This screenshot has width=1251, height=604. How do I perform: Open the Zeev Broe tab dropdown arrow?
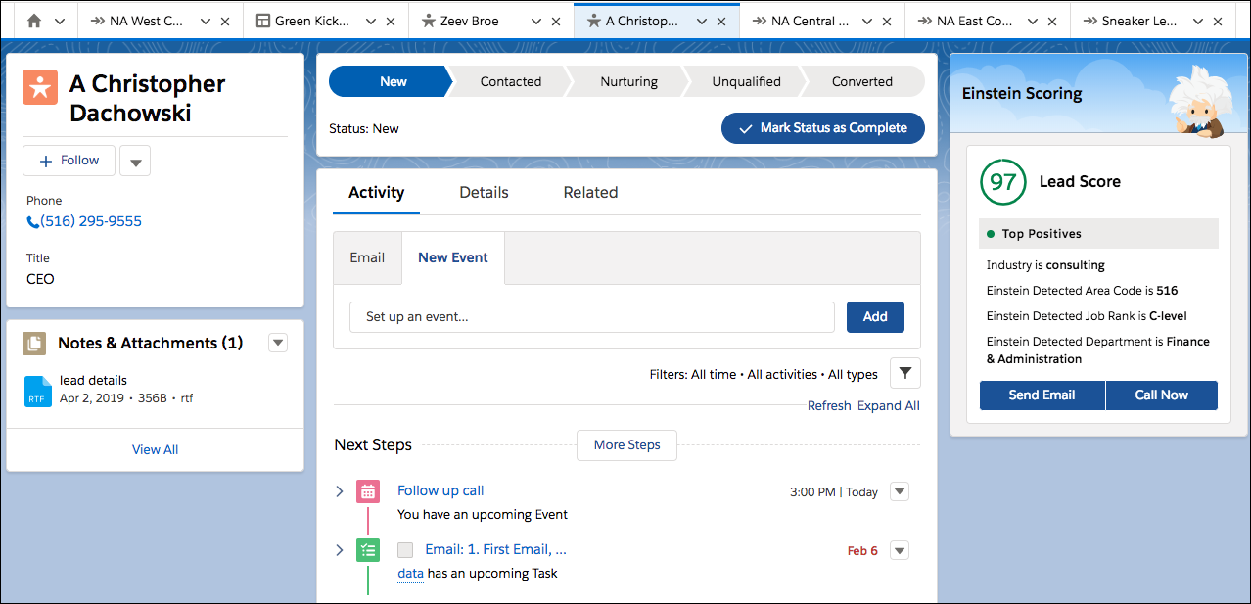click(536, 22)
